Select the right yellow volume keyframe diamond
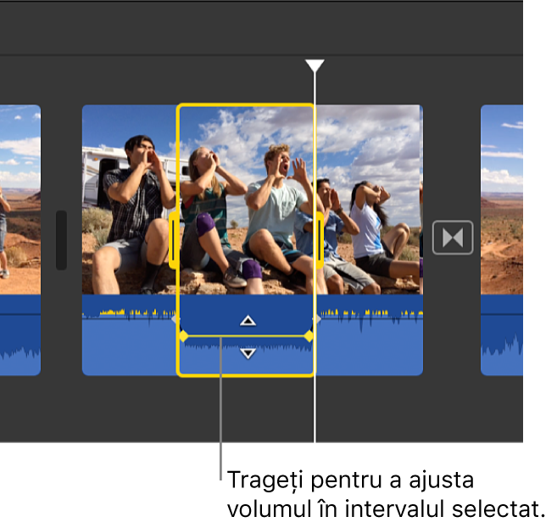Image resolution: width=557 pixels, height=528 pixels. click(309, 336)
